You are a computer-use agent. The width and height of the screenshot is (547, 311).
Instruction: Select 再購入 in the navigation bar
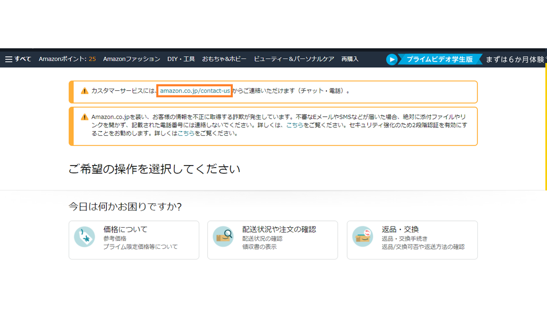(x=350, y=59)
